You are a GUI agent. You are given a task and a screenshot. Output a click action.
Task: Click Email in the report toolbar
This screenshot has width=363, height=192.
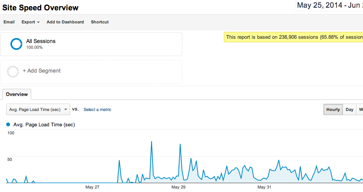click(x=9, y=22)
